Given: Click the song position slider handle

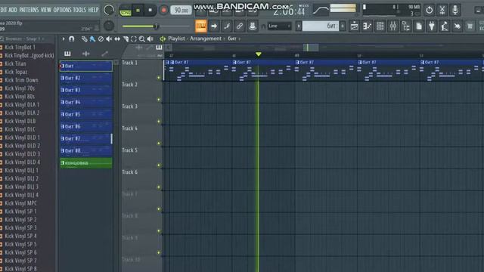Looking at the screenshot, I should tap(157, 26).
